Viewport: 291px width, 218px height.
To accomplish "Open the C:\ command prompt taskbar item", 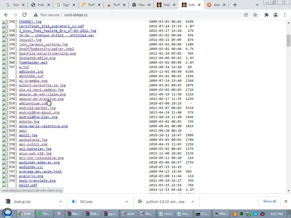I will [202, 214].
